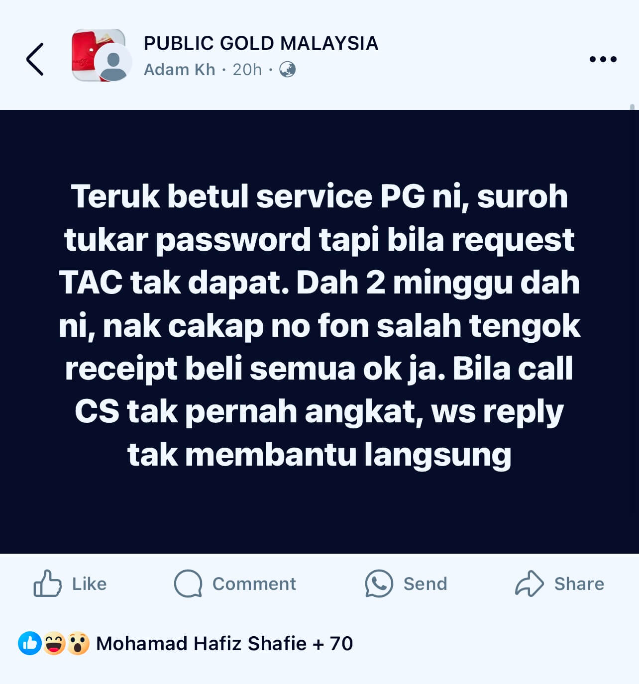Tap the wow reaction emoji
The height and width of the screenshot is (684, 639).
(x=78, y=643)
